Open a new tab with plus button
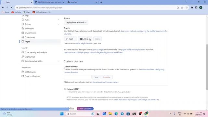This screenshot has width=208, height=117. click(x=101, y=2)
